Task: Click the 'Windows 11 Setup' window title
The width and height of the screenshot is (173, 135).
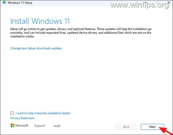Action: point(20,3)
